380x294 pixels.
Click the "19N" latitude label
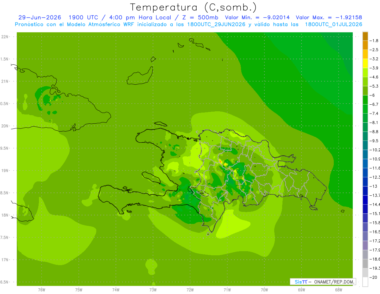point(5,171)
